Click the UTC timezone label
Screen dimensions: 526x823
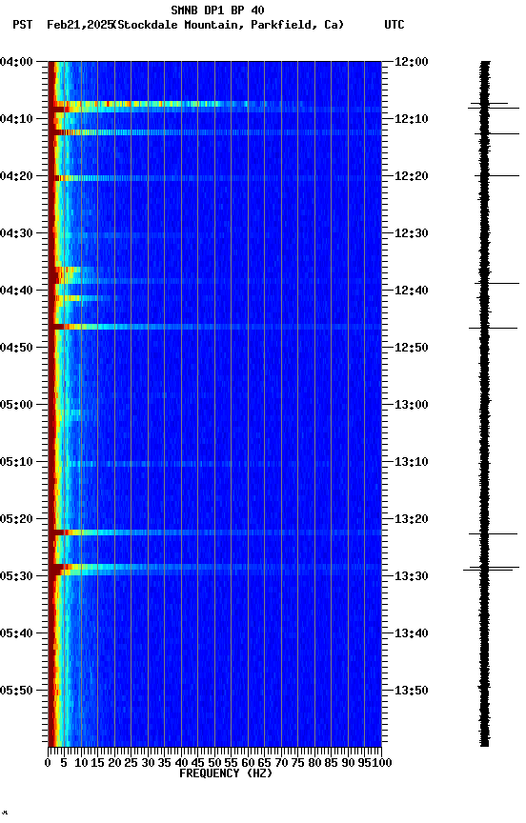tap(394, 25)
